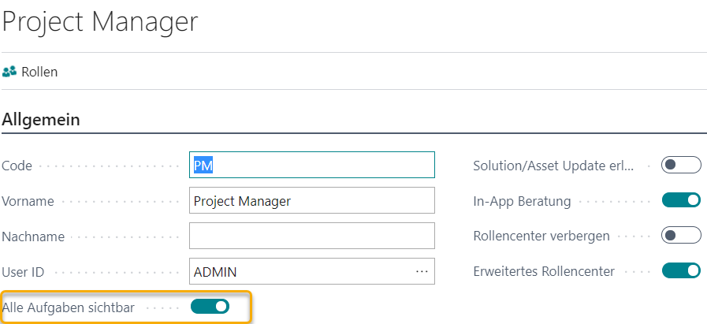Enable Solution/Asset Update toggle switch
The image size is (707, 324).
point(681,165)
